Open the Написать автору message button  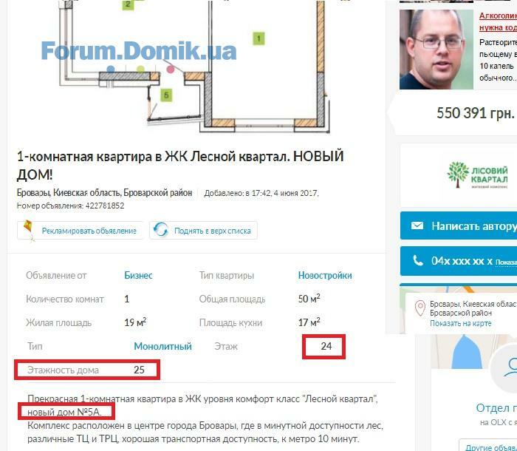(x=459, y=225)
